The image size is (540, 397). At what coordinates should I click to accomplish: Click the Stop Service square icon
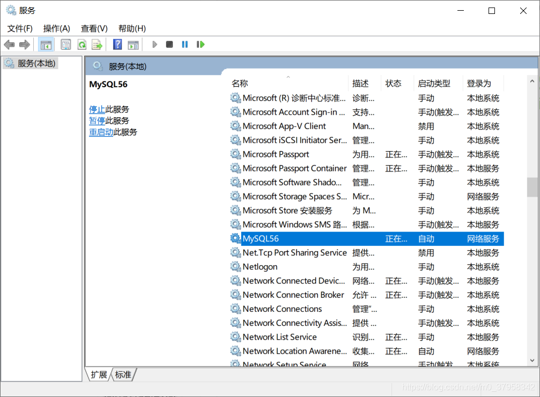(x=169, y=44)
